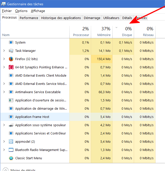Click the 4,2 Mo spouleur memory value
This screenshot has height=171, width=165.
(x=105, y=125)
